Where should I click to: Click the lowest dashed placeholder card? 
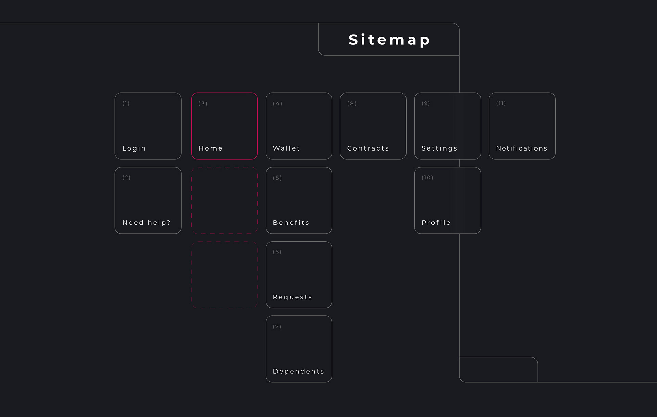click(x=224, y=274)
